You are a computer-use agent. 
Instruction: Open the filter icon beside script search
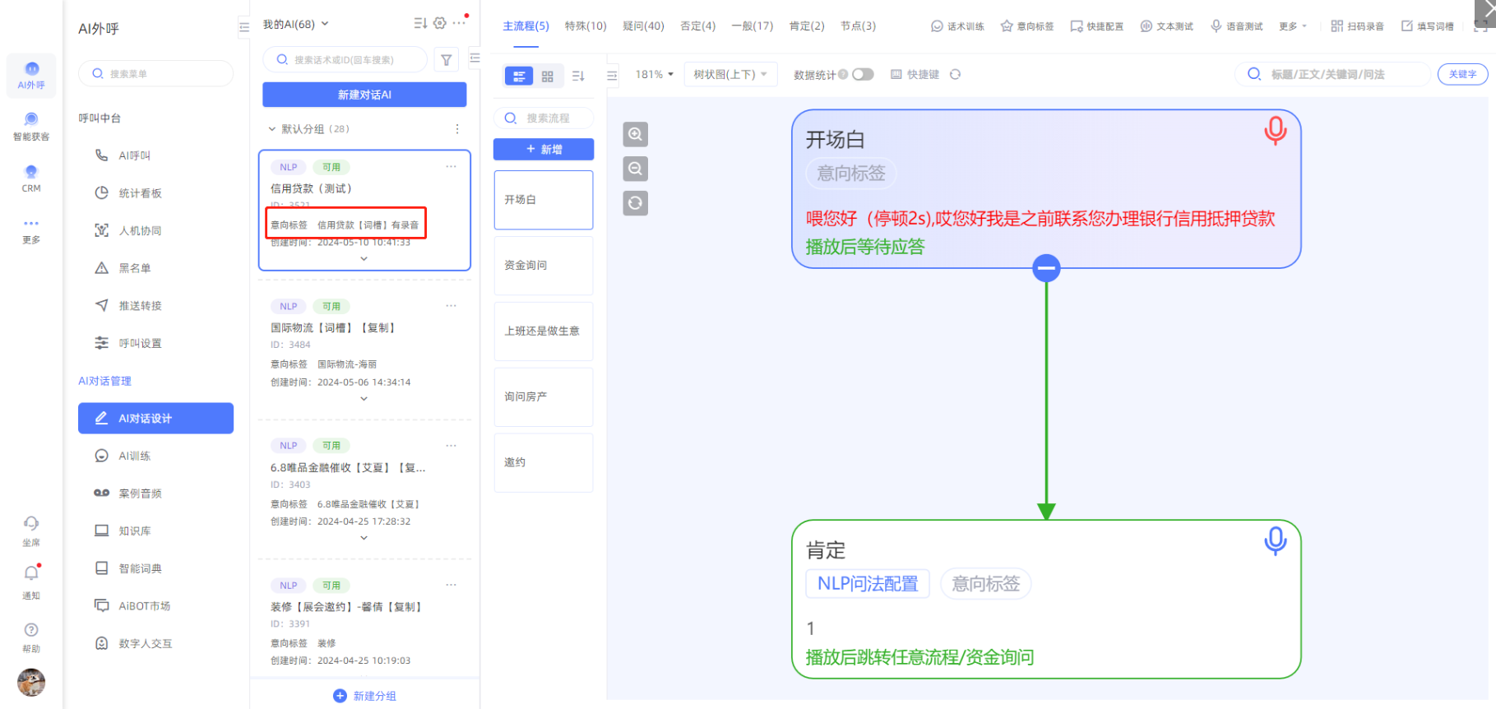point(446,60)
